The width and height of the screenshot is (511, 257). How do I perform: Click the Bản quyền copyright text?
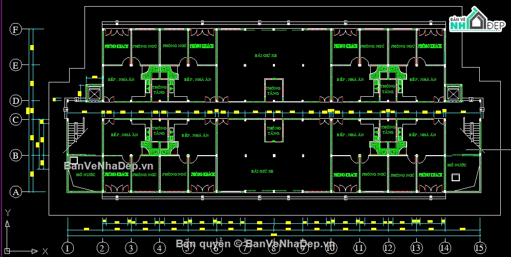click(255, 243)
